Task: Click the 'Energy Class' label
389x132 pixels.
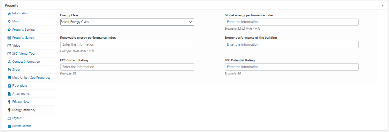Action: [x=69, y=15]
